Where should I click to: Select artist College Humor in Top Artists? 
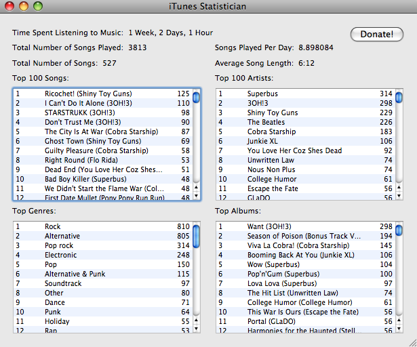(306, 179)
